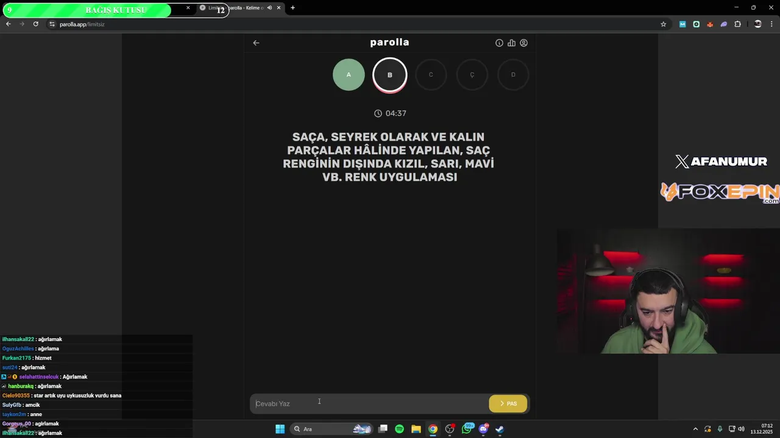Open Spotify from the taskbar

[399, 429]
